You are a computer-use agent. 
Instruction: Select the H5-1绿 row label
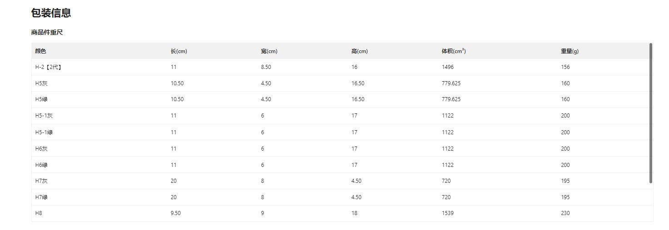pos(44,132)
